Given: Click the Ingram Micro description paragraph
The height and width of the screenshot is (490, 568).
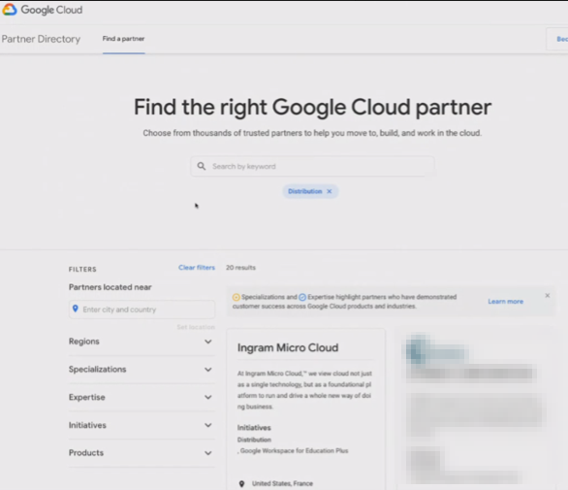Looking at the screenshot, I should (x=304, y=390).
